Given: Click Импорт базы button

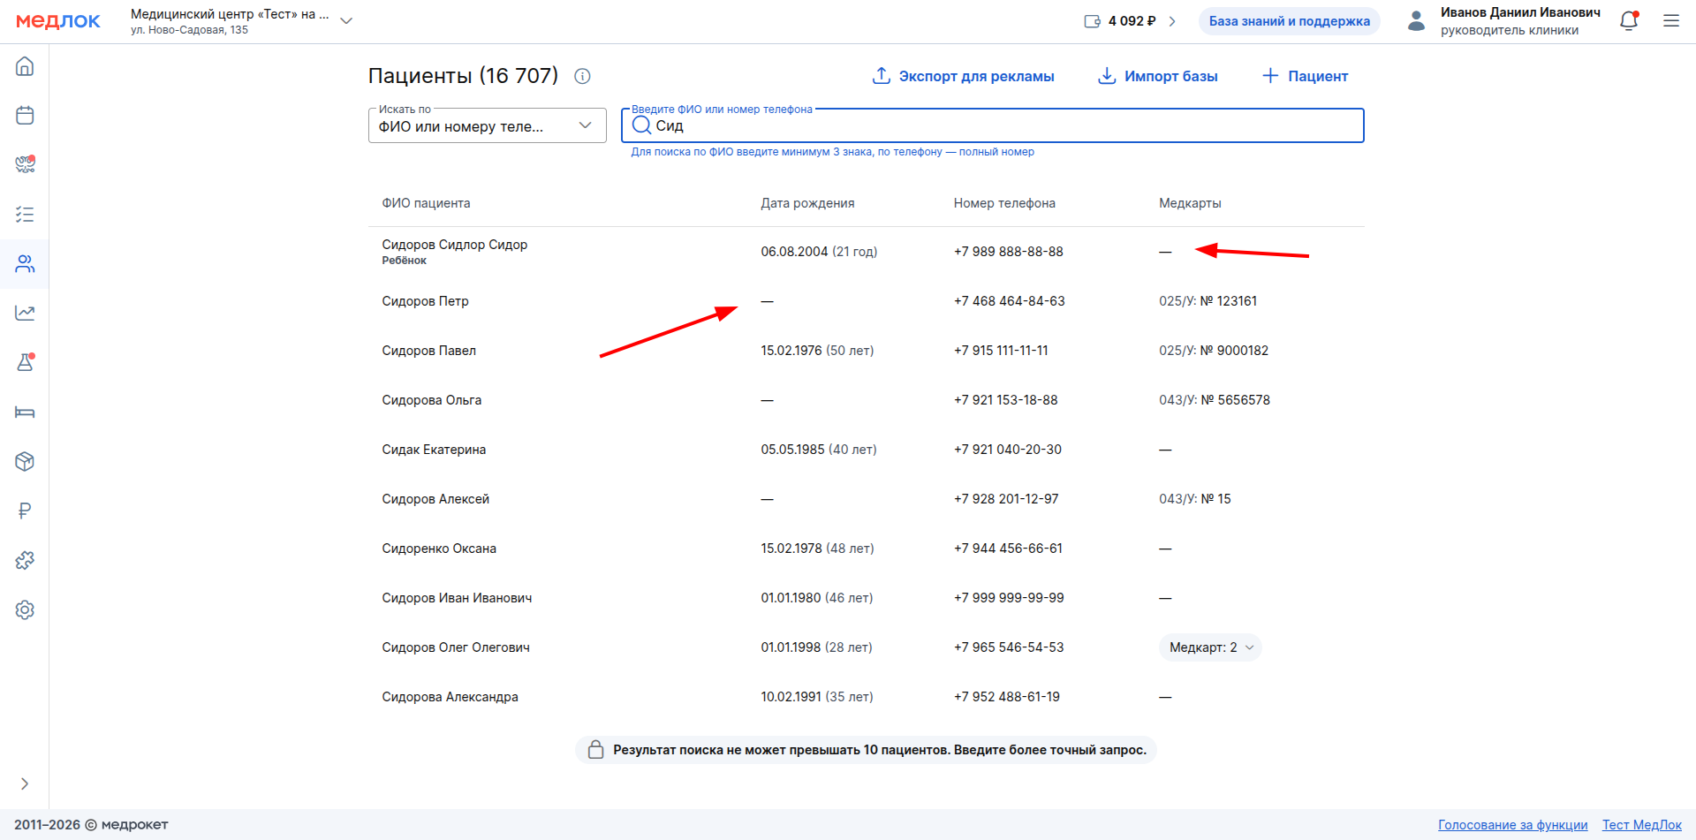Looking at the screenshot, I should [1157, 76].
